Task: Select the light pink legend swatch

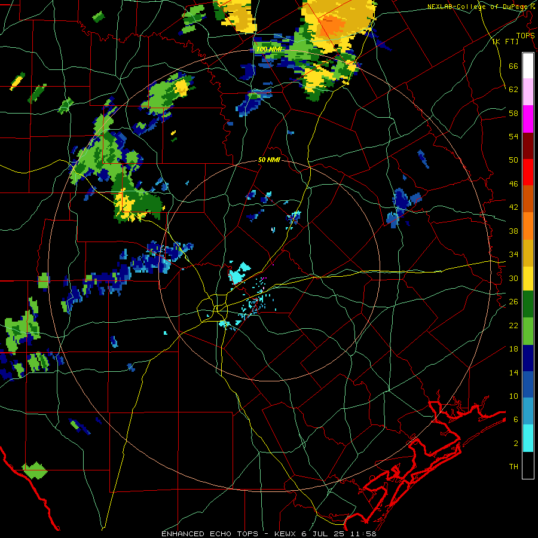Action: (528, 91)
